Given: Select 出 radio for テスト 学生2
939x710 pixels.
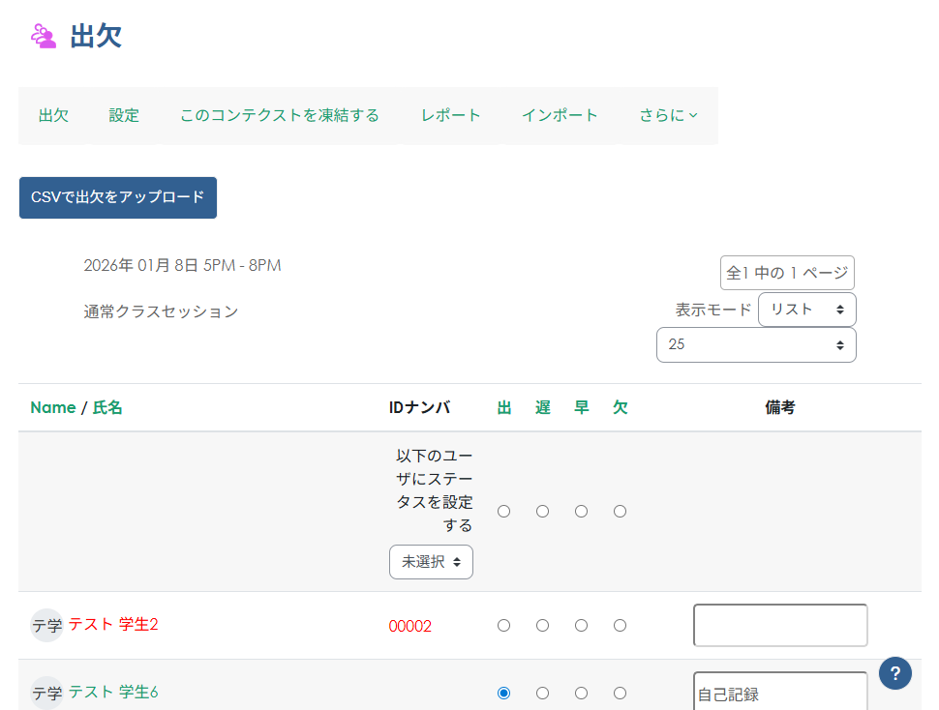Looking at the screenshot, I should click(x=503, y=626).
